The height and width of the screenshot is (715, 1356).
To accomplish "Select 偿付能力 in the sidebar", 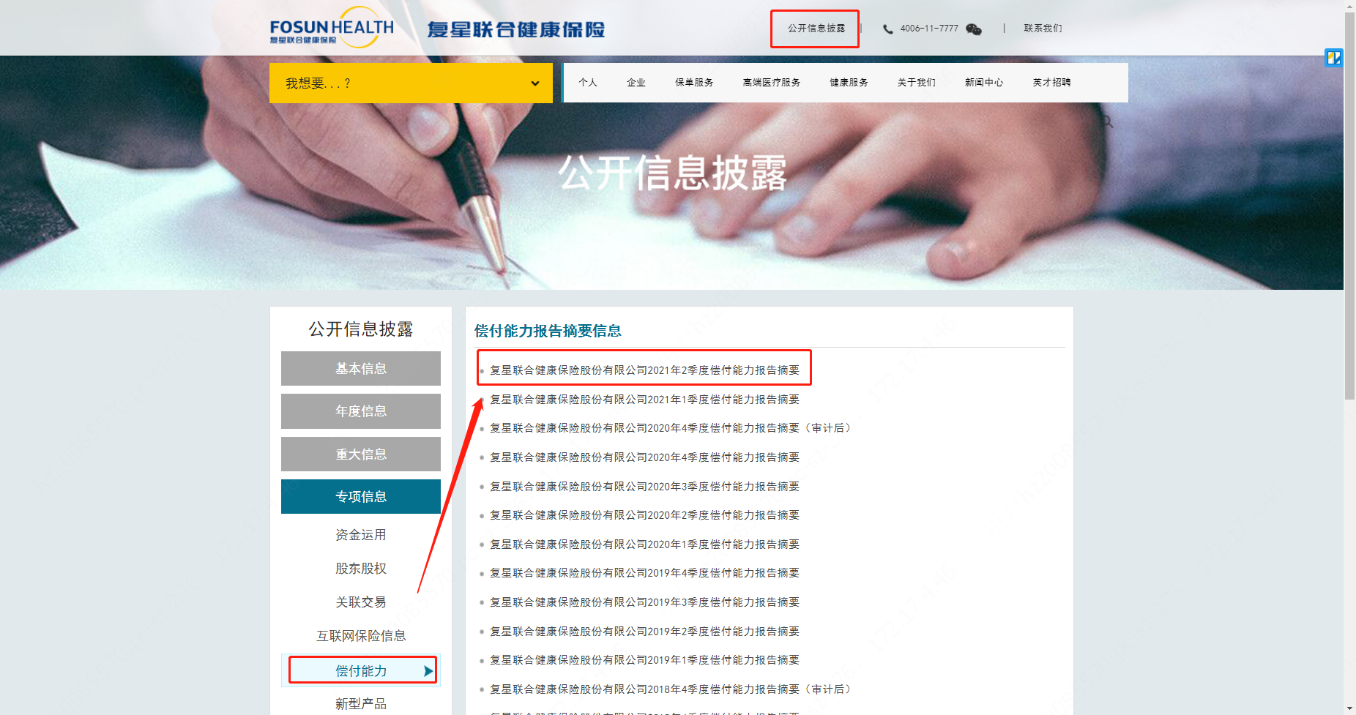I will (361, 670).
